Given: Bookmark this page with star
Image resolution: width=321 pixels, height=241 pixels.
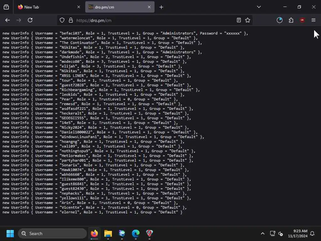Looking at the screenshot, I should pyautogui.click(x=248, y=20).
